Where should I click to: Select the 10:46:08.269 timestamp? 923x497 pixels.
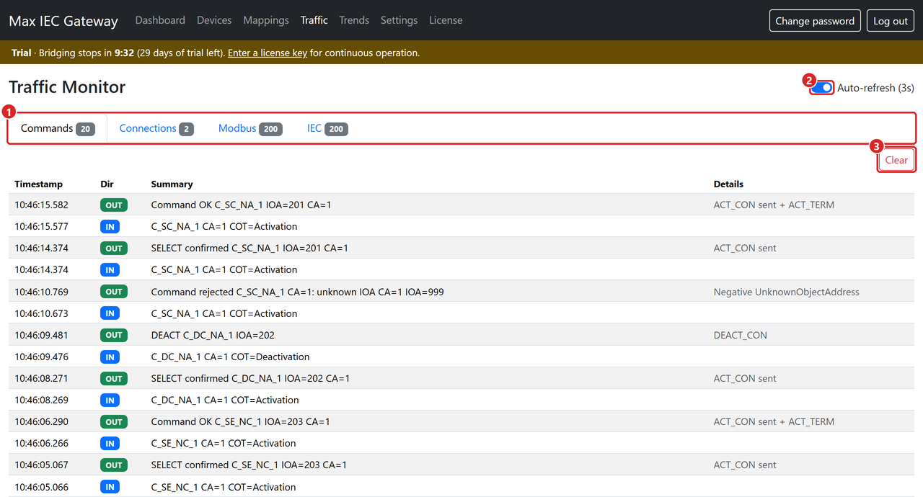(x=42, y=400)
